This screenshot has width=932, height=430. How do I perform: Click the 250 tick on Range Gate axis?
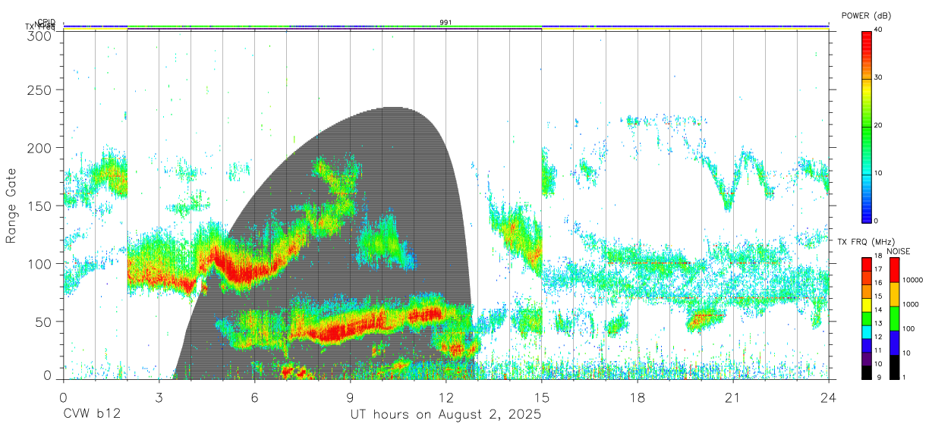point(39,89)
